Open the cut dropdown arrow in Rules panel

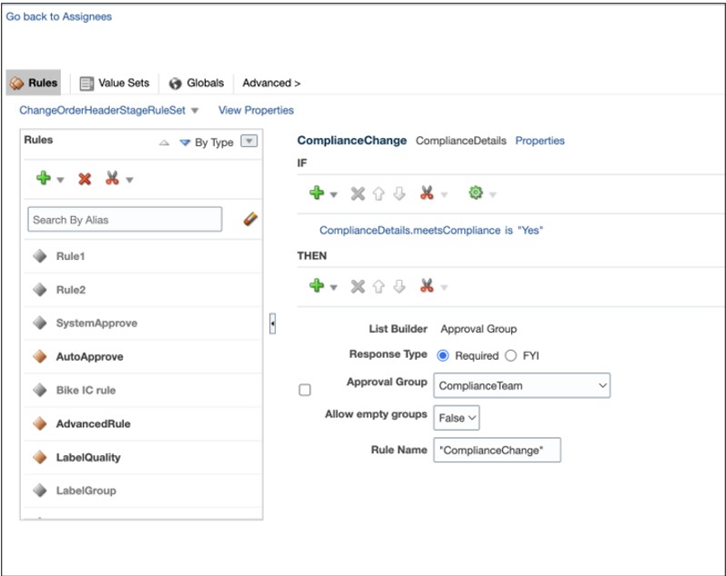(129, 180)
